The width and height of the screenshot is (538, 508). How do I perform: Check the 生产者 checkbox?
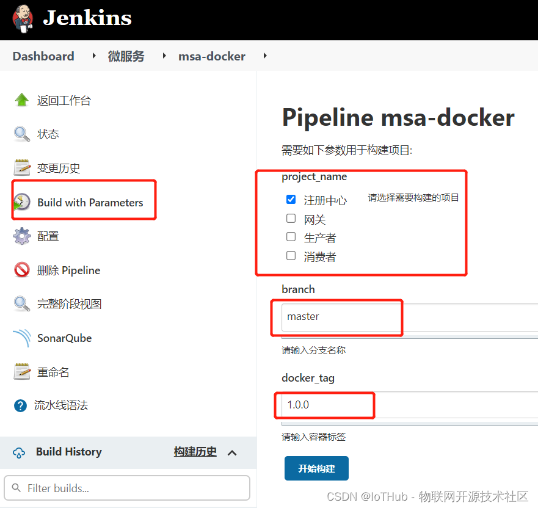(x=291, y=237)
